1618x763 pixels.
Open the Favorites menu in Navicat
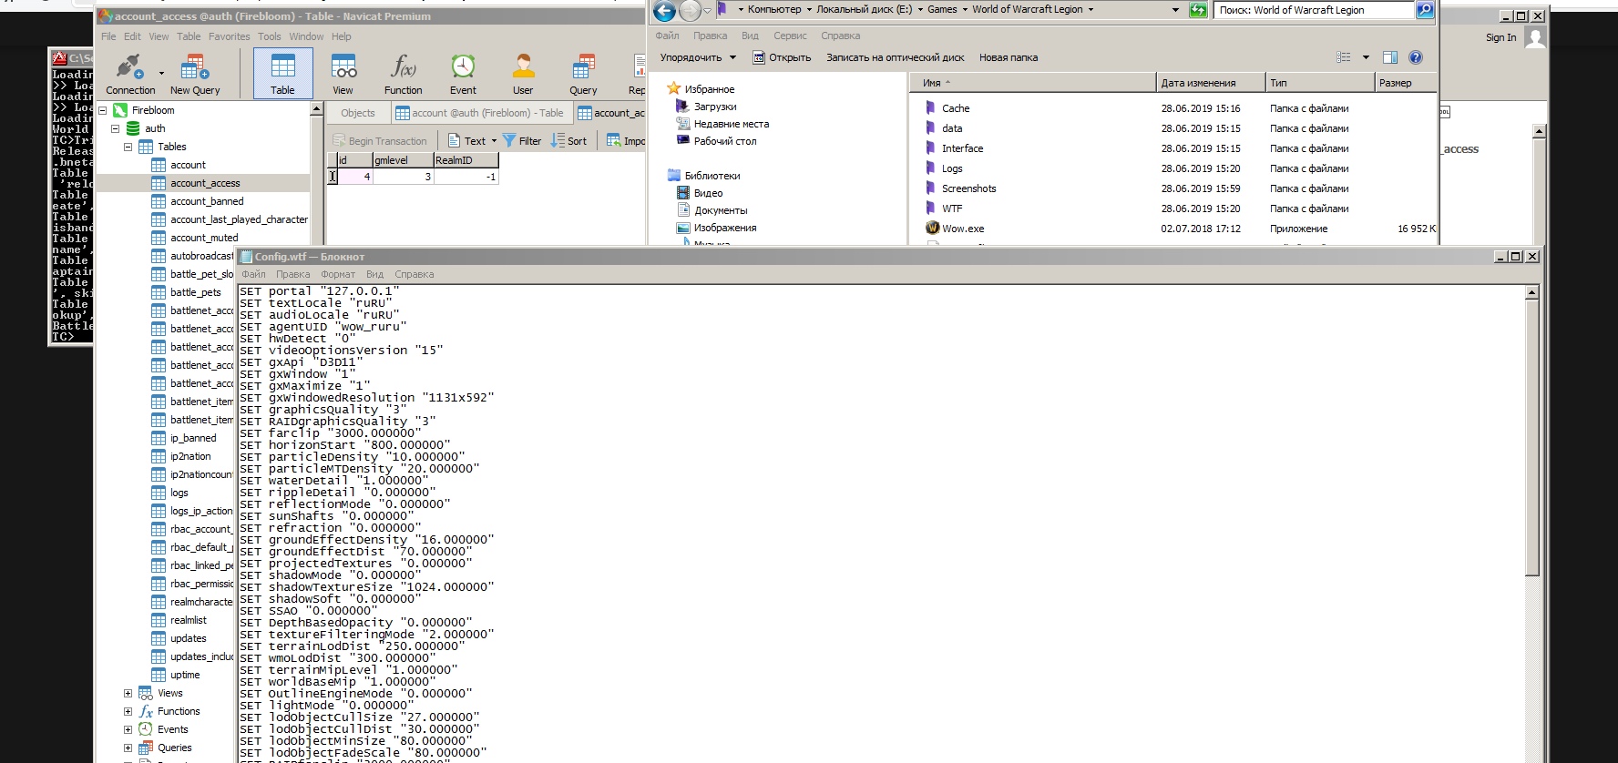coord(229,36)
